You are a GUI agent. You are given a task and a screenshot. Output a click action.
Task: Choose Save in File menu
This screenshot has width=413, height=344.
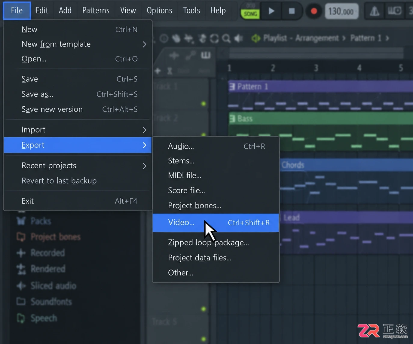click(x=78, y=79)
